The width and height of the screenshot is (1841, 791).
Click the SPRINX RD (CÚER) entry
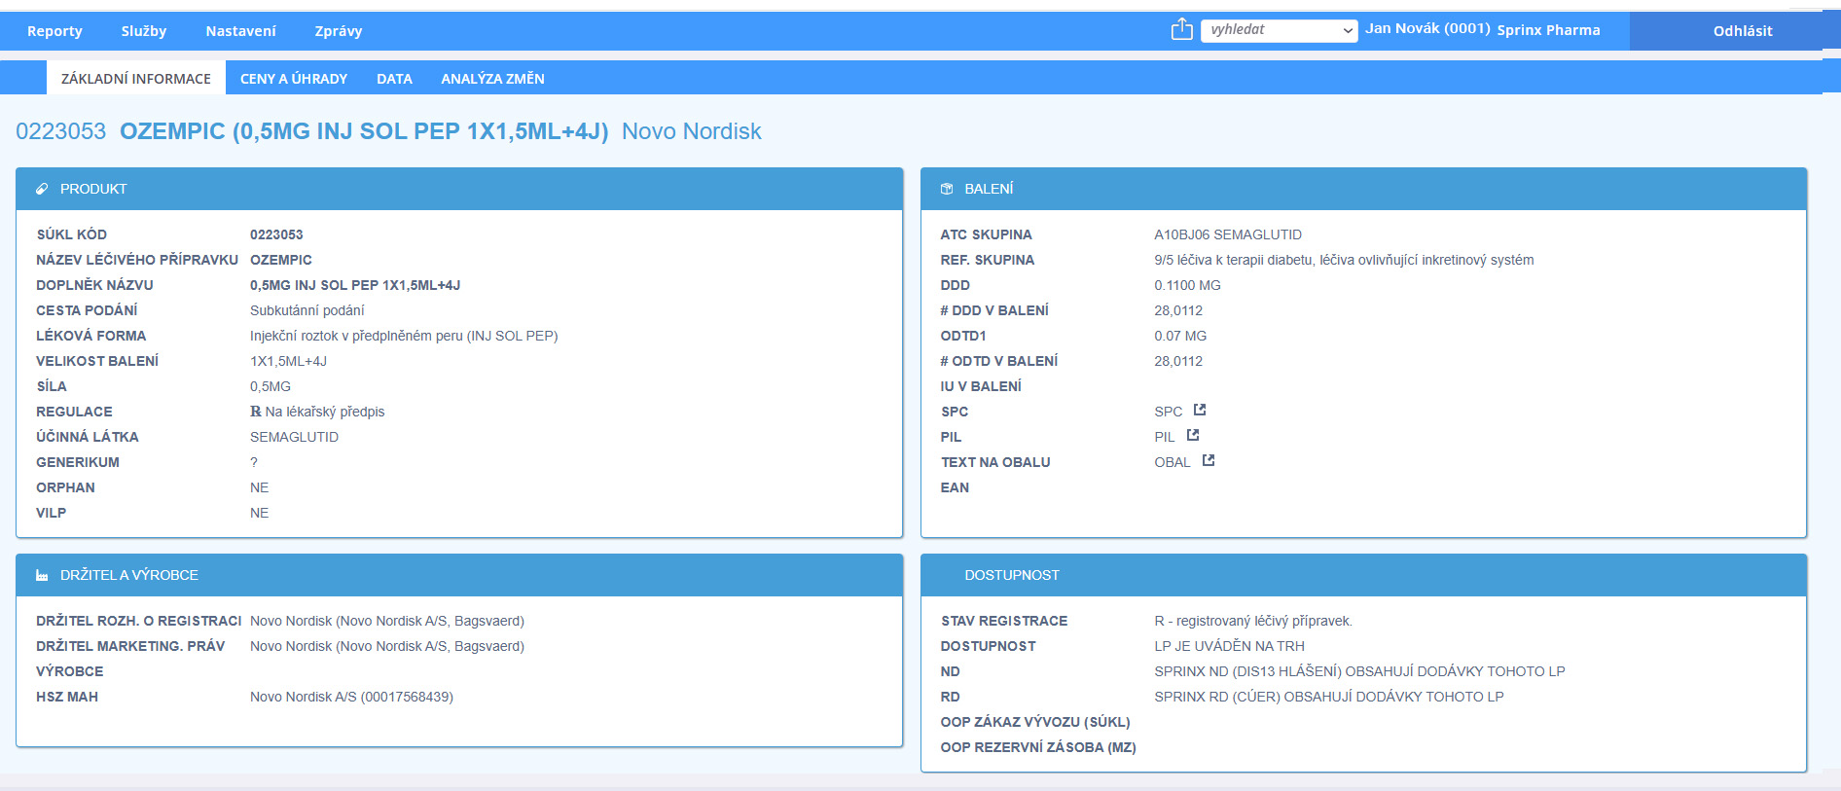pos(1329,697)
